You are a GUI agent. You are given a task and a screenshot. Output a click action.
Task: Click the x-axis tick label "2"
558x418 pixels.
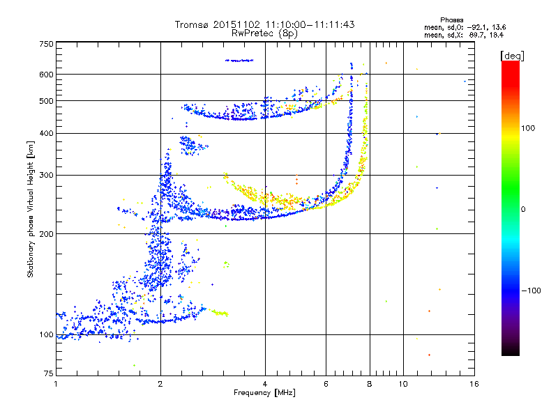(x=160, y=384)
